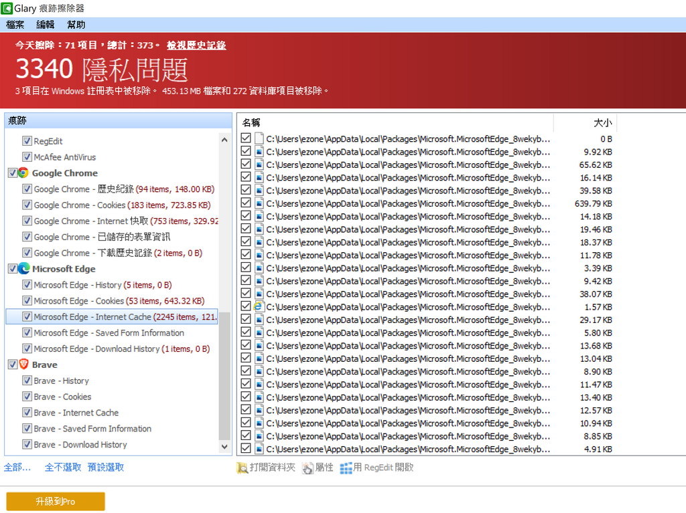Open the 檢視歷史記錄 link
The image size is (686, 513).
pos(196,45)
